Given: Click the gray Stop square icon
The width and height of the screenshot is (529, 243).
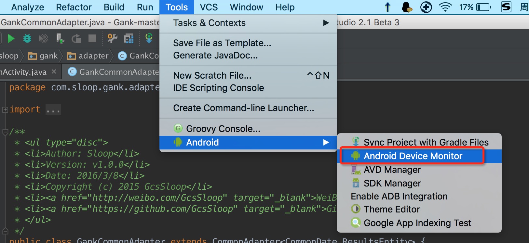Looking at the screenshot, I should click(x=92, y=39).
